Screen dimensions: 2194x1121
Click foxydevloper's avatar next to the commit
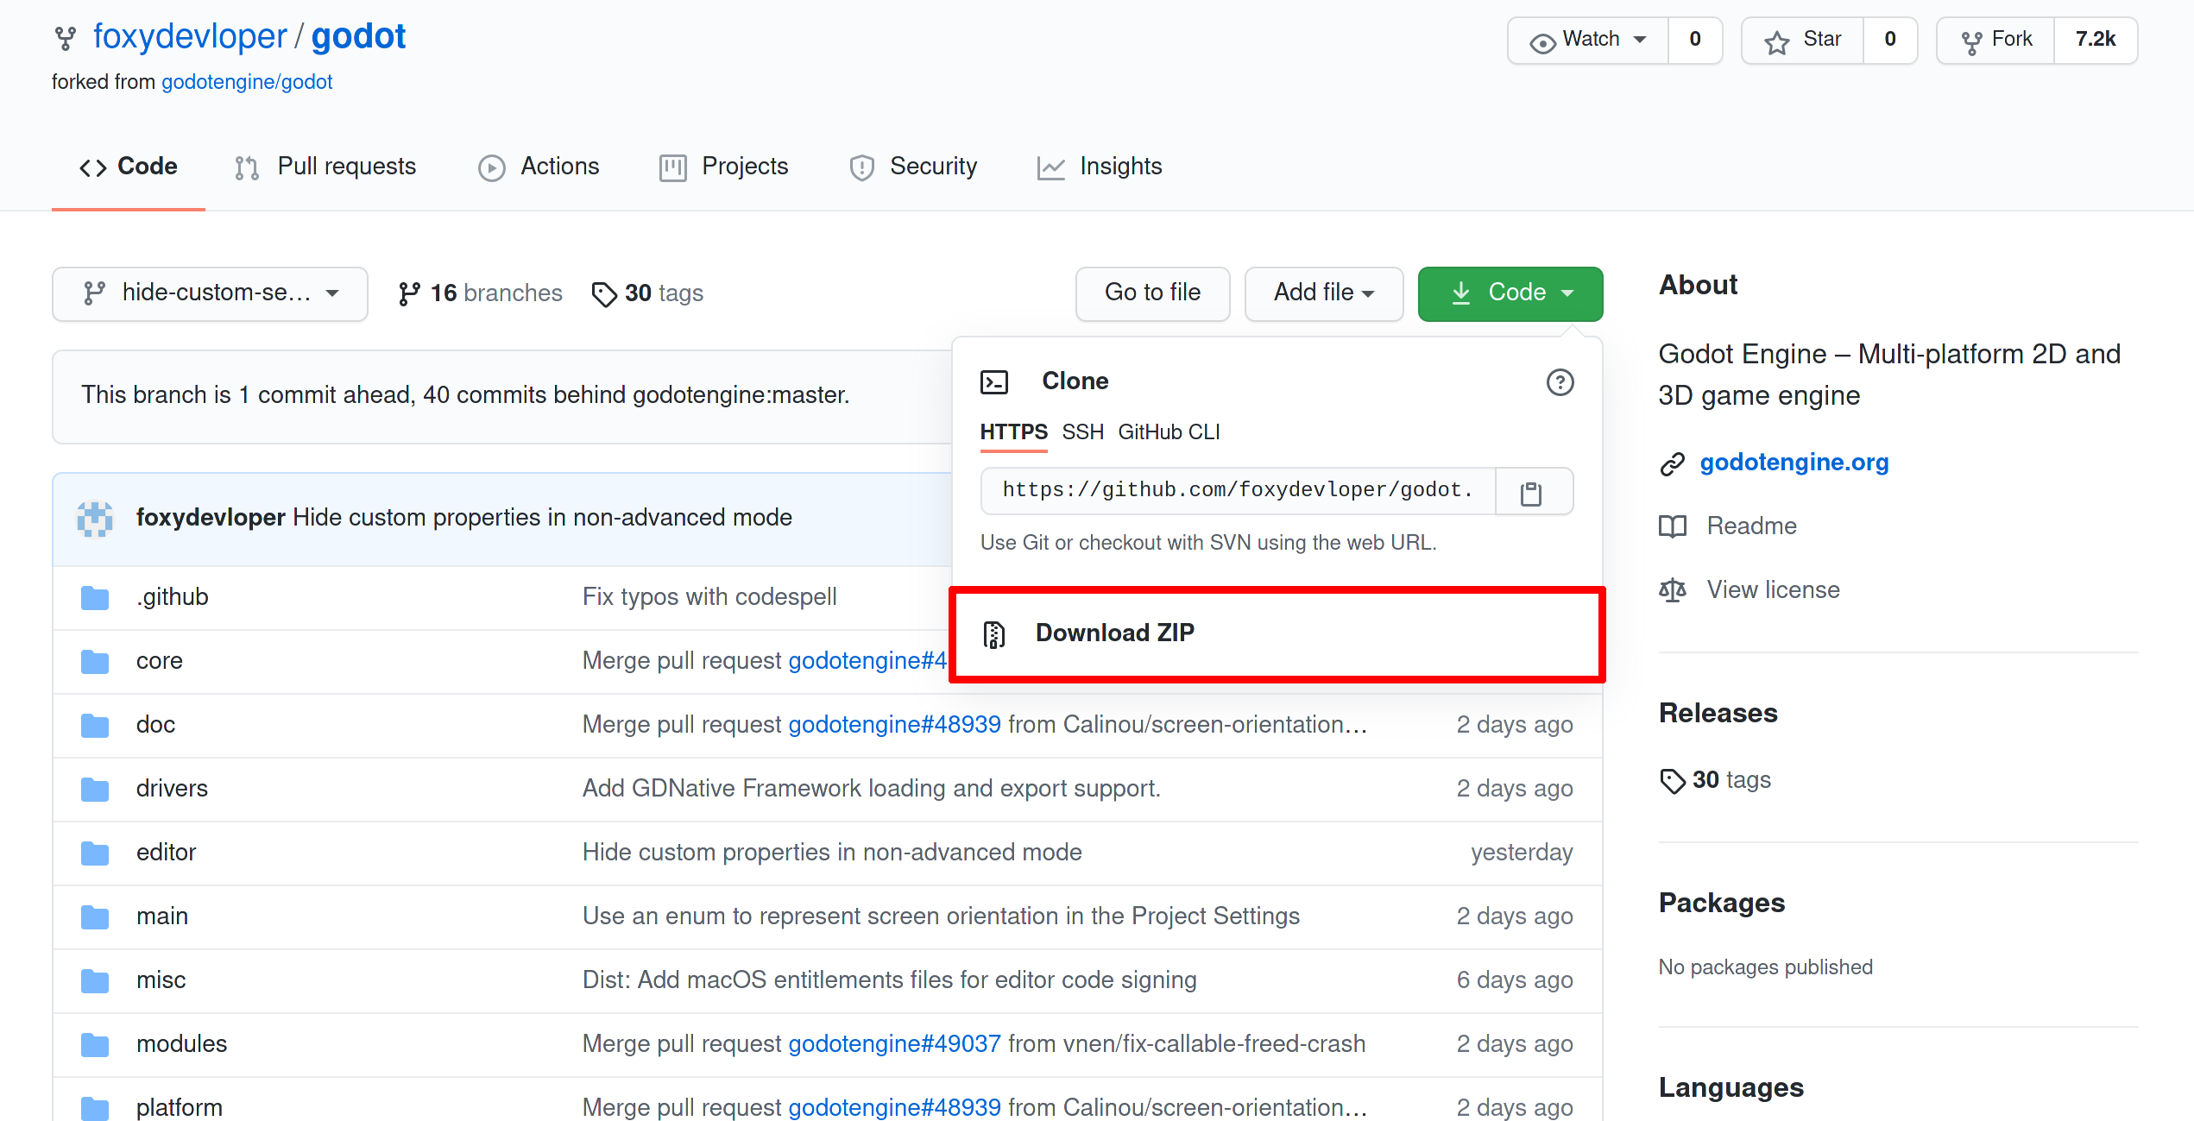click(95, 518)
